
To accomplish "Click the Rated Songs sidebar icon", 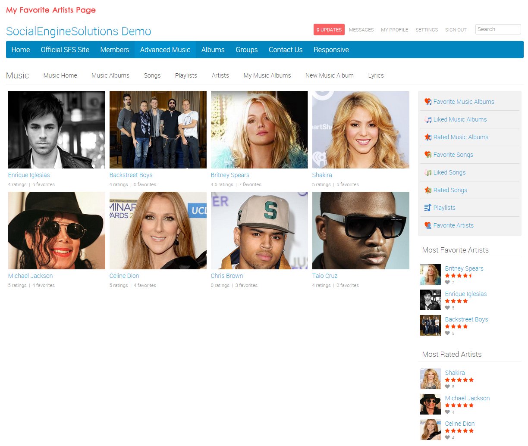I will pos(427,190).
